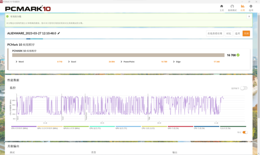This screenshot has width=260, height=155.
Task: Click the ALIENWARE_2023-03-27 result name
Action: pos(32,33)
